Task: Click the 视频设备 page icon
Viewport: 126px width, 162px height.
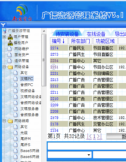Action: (16, 91)
